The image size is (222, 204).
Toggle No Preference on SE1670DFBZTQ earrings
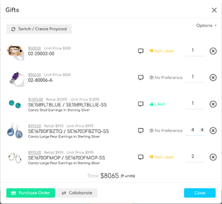point(166,131)
